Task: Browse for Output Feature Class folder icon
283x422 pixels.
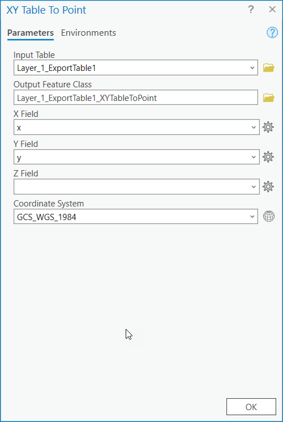Action: [268, 98]
